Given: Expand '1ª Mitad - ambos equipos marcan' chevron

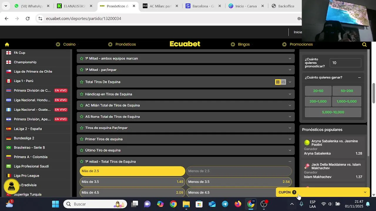Looking at the screenshot, I should coord(290,59).
